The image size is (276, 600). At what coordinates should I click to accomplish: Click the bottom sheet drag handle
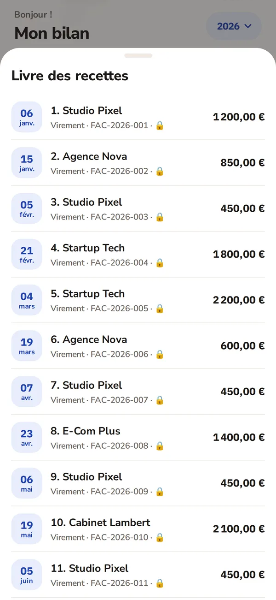coord(138,56)
